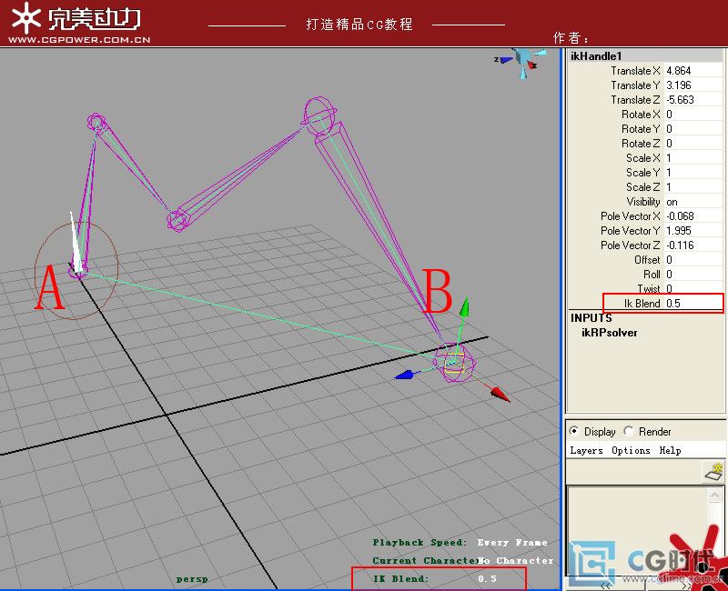Grab the blue Z-axis arrow of the move manipulator
728x591 pixels.
tap(404, 375)
